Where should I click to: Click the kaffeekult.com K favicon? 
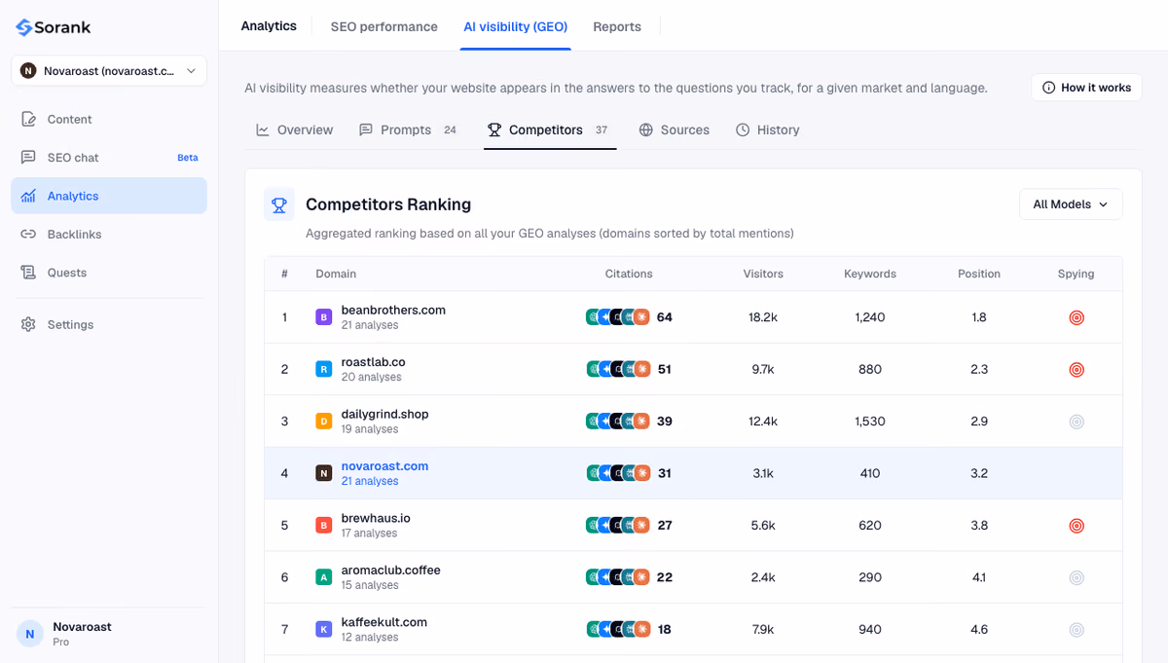coord(324,630)
